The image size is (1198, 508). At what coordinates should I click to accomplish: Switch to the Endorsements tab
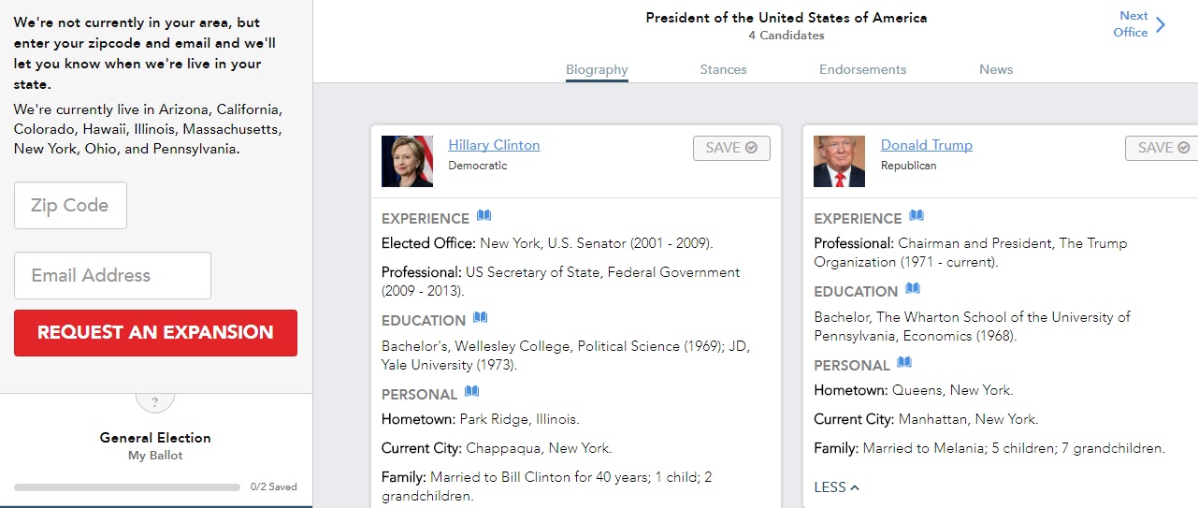(862, 69)
